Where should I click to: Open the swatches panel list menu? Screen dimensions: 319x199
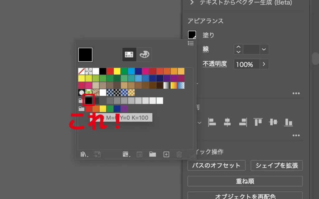[x=191, y=43]
